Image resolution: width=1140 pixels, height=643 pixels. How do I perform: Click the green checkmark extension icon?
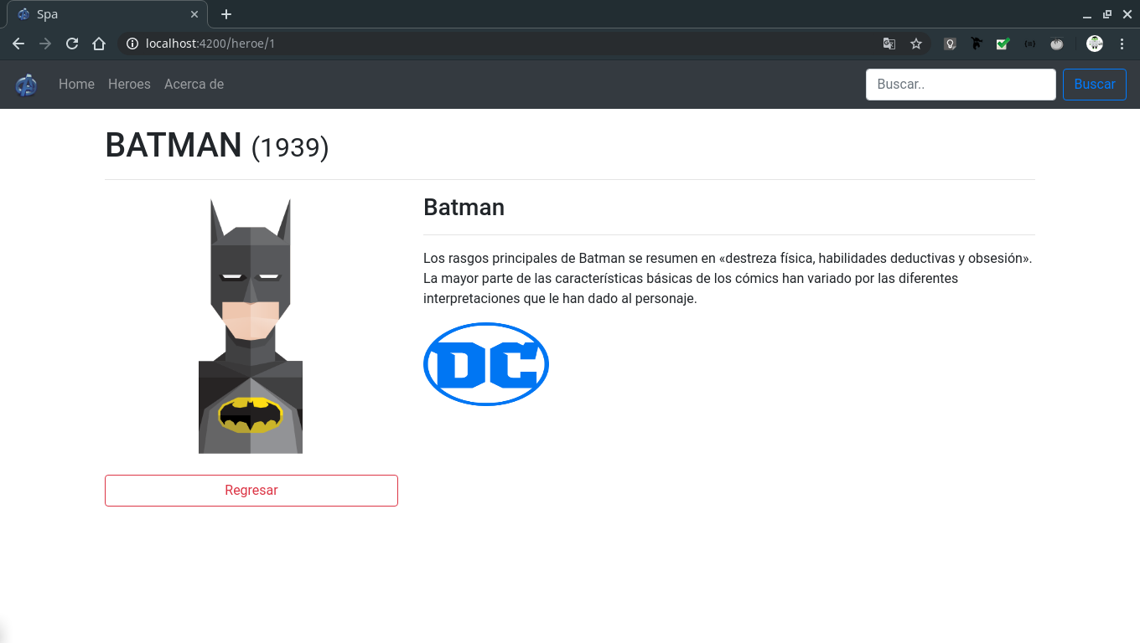[1003, 44]
